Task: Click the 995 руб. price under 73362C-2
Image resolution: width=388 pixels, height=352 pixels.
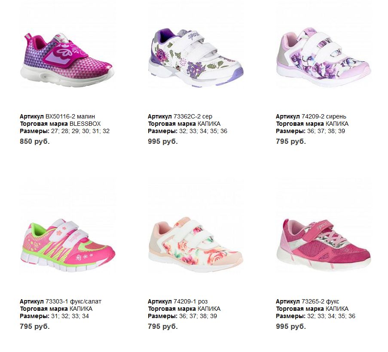Action: [x=163, y=142]
